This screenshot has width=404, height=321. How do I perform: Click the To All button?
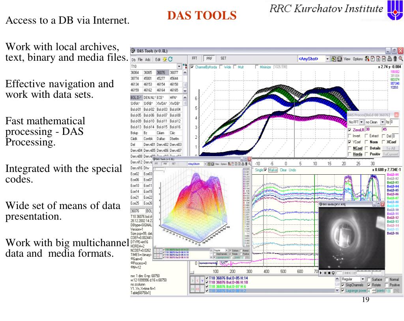click(391, 148)
